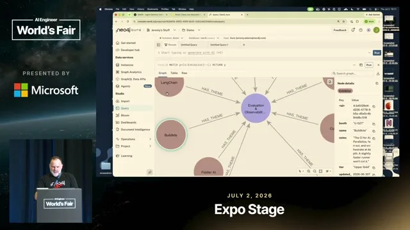Click the settings icon beside the avatar
The width and height of the screenshot is (410, 230).
[368, 30]
